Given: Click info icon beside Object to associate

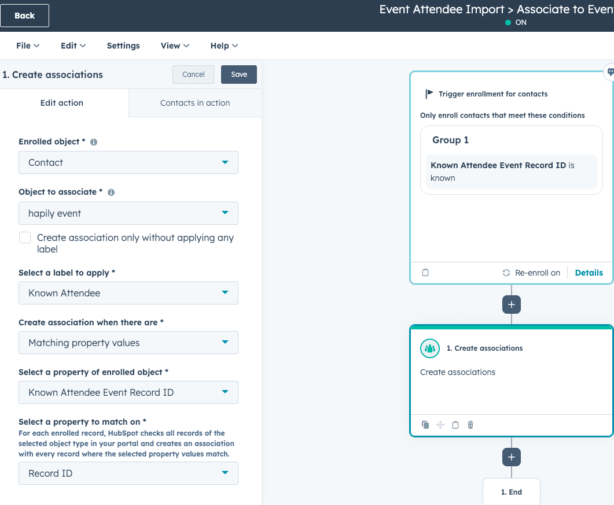Looking at the screenshot, I should click(x=111, y=192).
